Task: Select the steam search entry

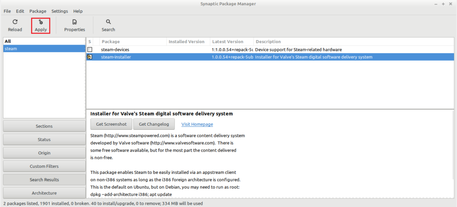Action: coord(44,49)
